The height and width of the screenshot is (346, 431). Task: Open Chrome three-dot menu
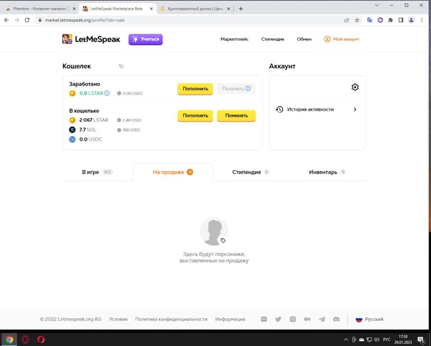coord(422,20)
